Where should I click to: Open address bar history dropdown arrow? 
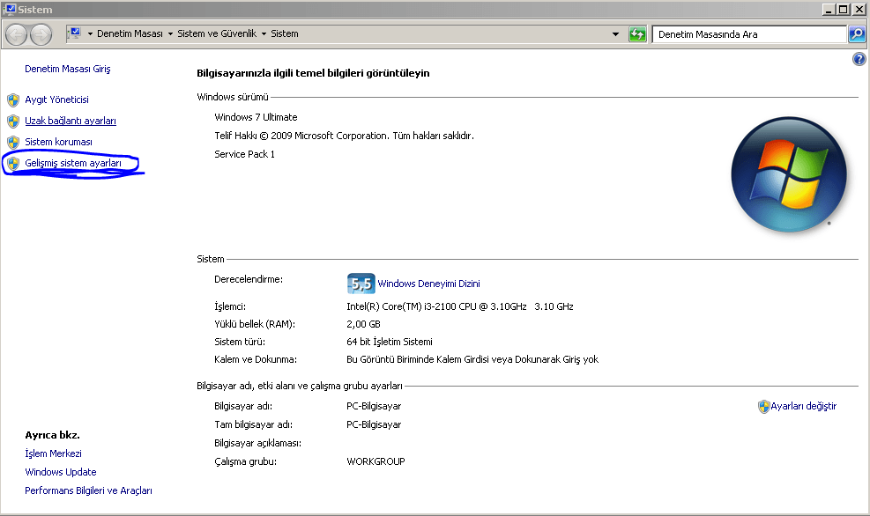pos(615,33)
